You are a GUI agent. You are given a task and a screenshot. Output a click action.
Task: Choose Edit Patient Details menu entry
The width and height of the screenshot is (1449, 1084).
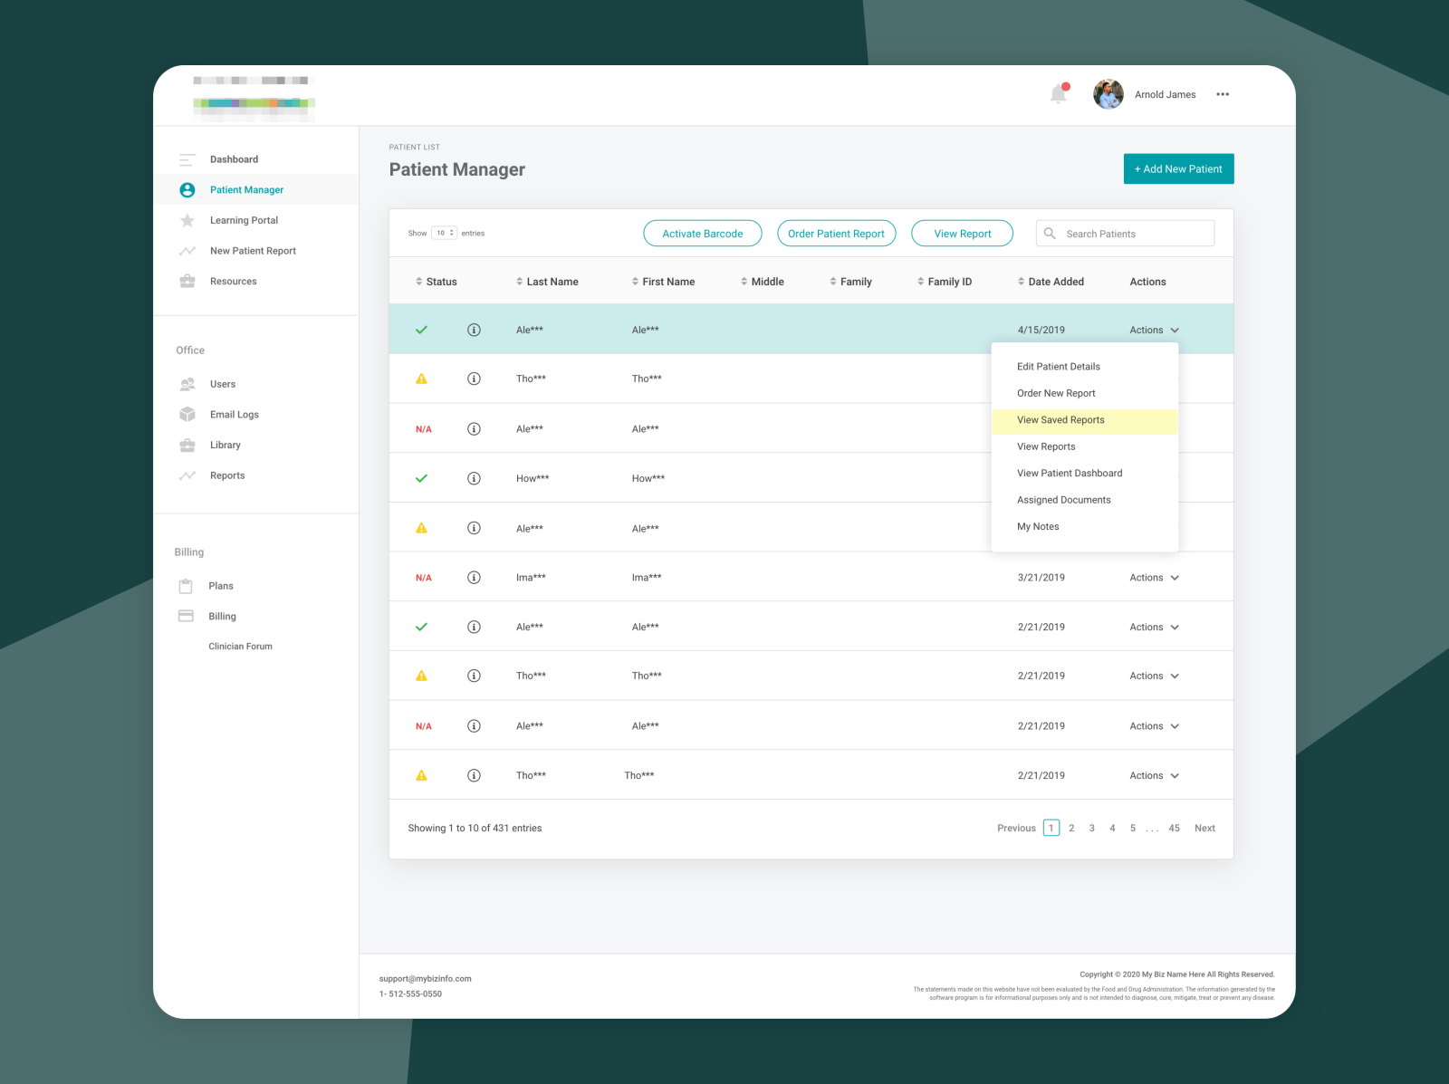pyautogui.click(x=1058, y=366)
